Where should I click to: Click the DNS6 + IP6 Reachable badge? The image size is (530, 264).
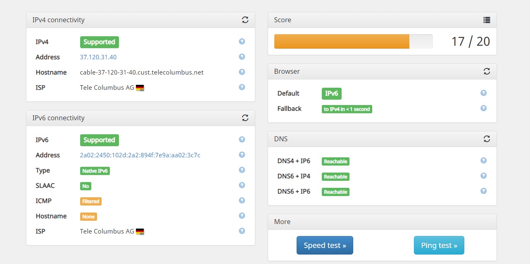pos(335,192)
